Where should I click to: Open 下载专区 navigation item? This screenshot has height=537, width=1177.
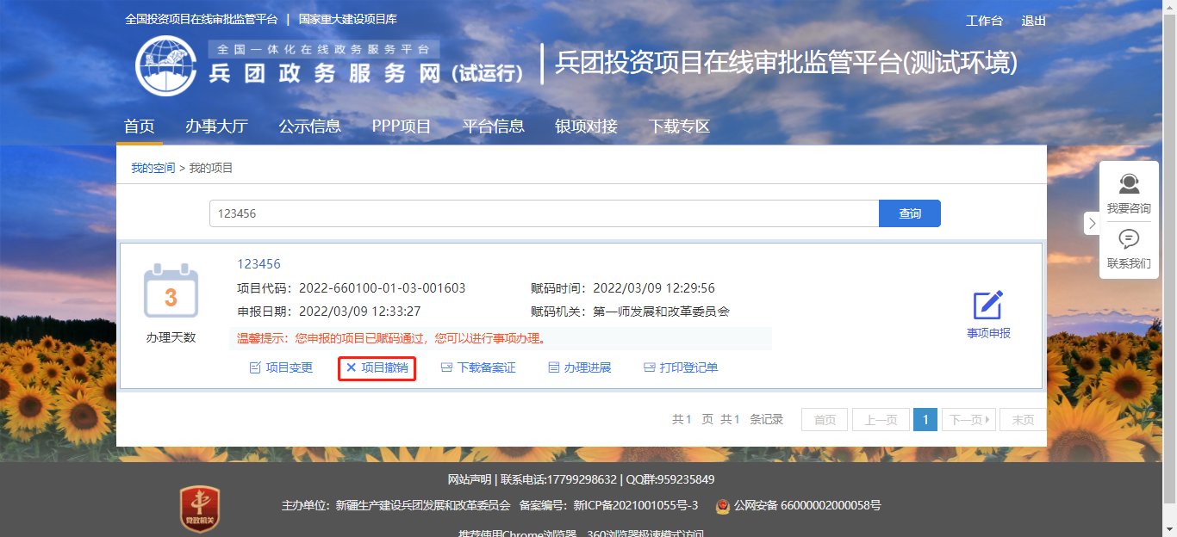pyautogui.click(x=679, y=127)
